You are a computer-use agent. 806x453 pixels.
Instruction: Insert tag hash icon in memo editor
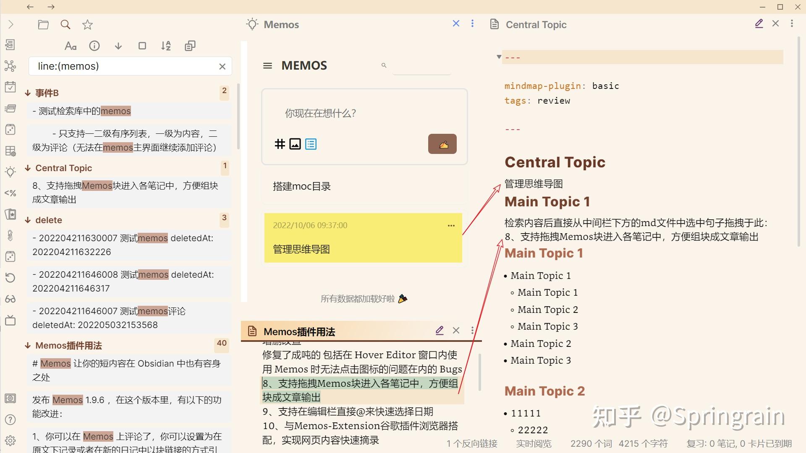(280, 144)
